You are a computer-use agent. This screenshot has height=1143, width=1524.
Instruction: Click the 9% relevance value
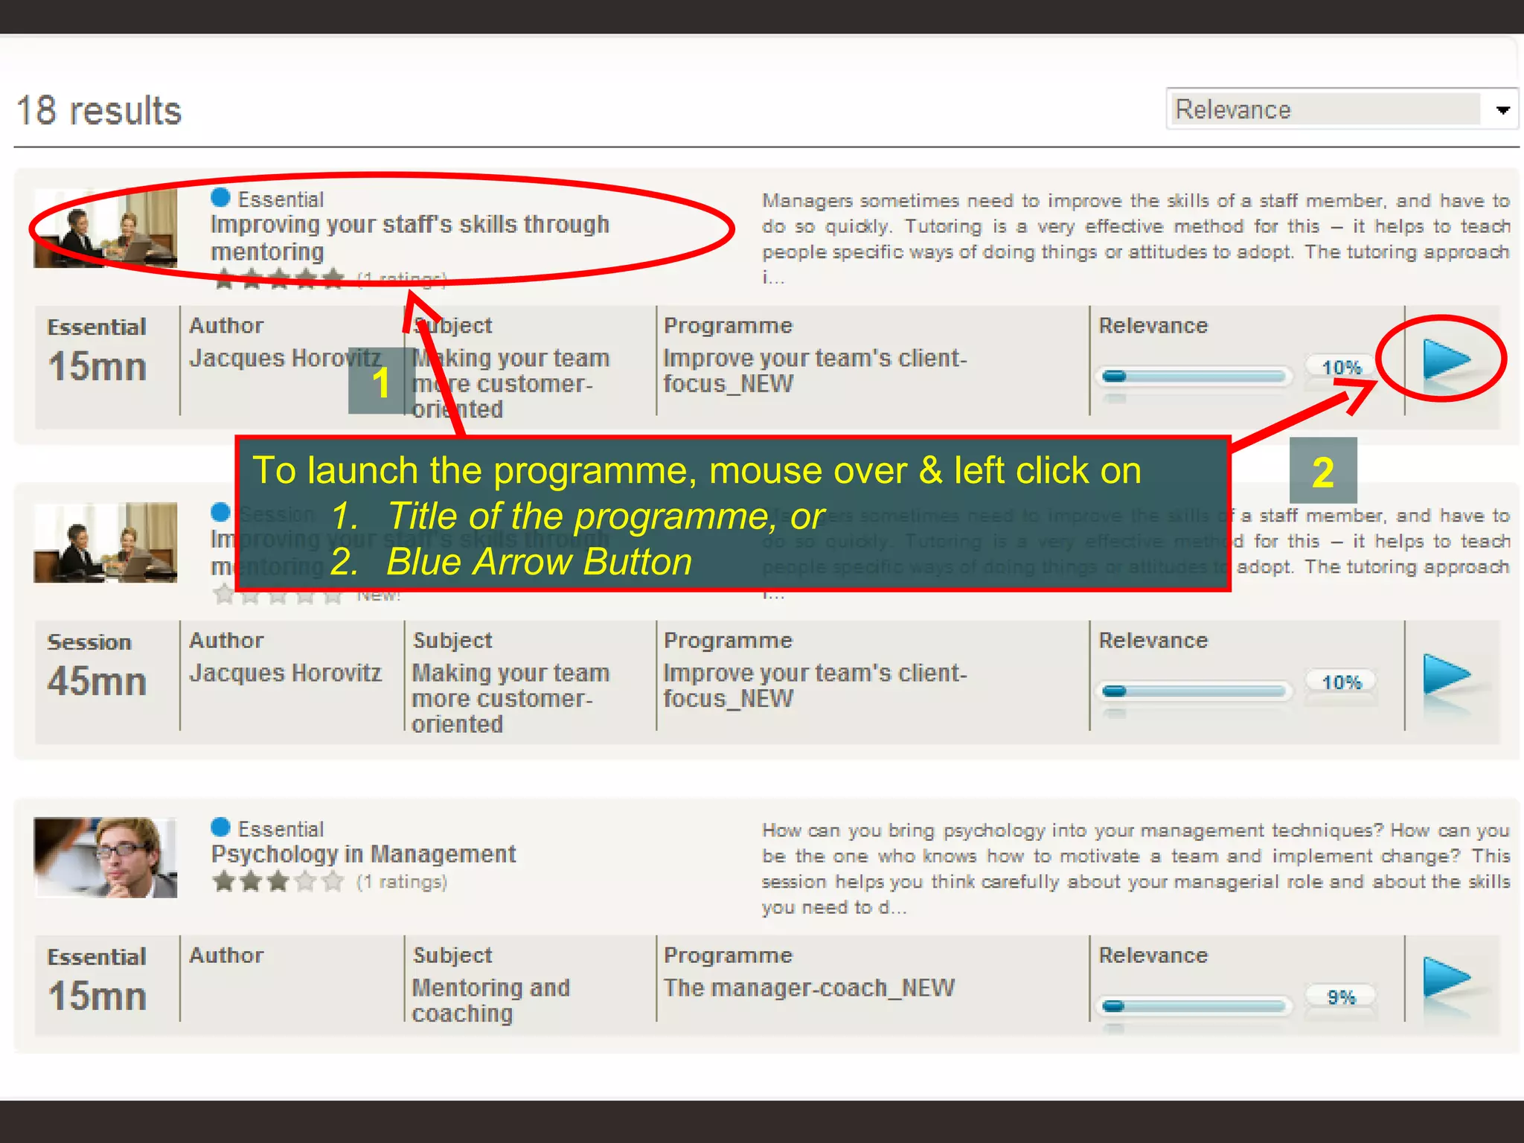1341,996
